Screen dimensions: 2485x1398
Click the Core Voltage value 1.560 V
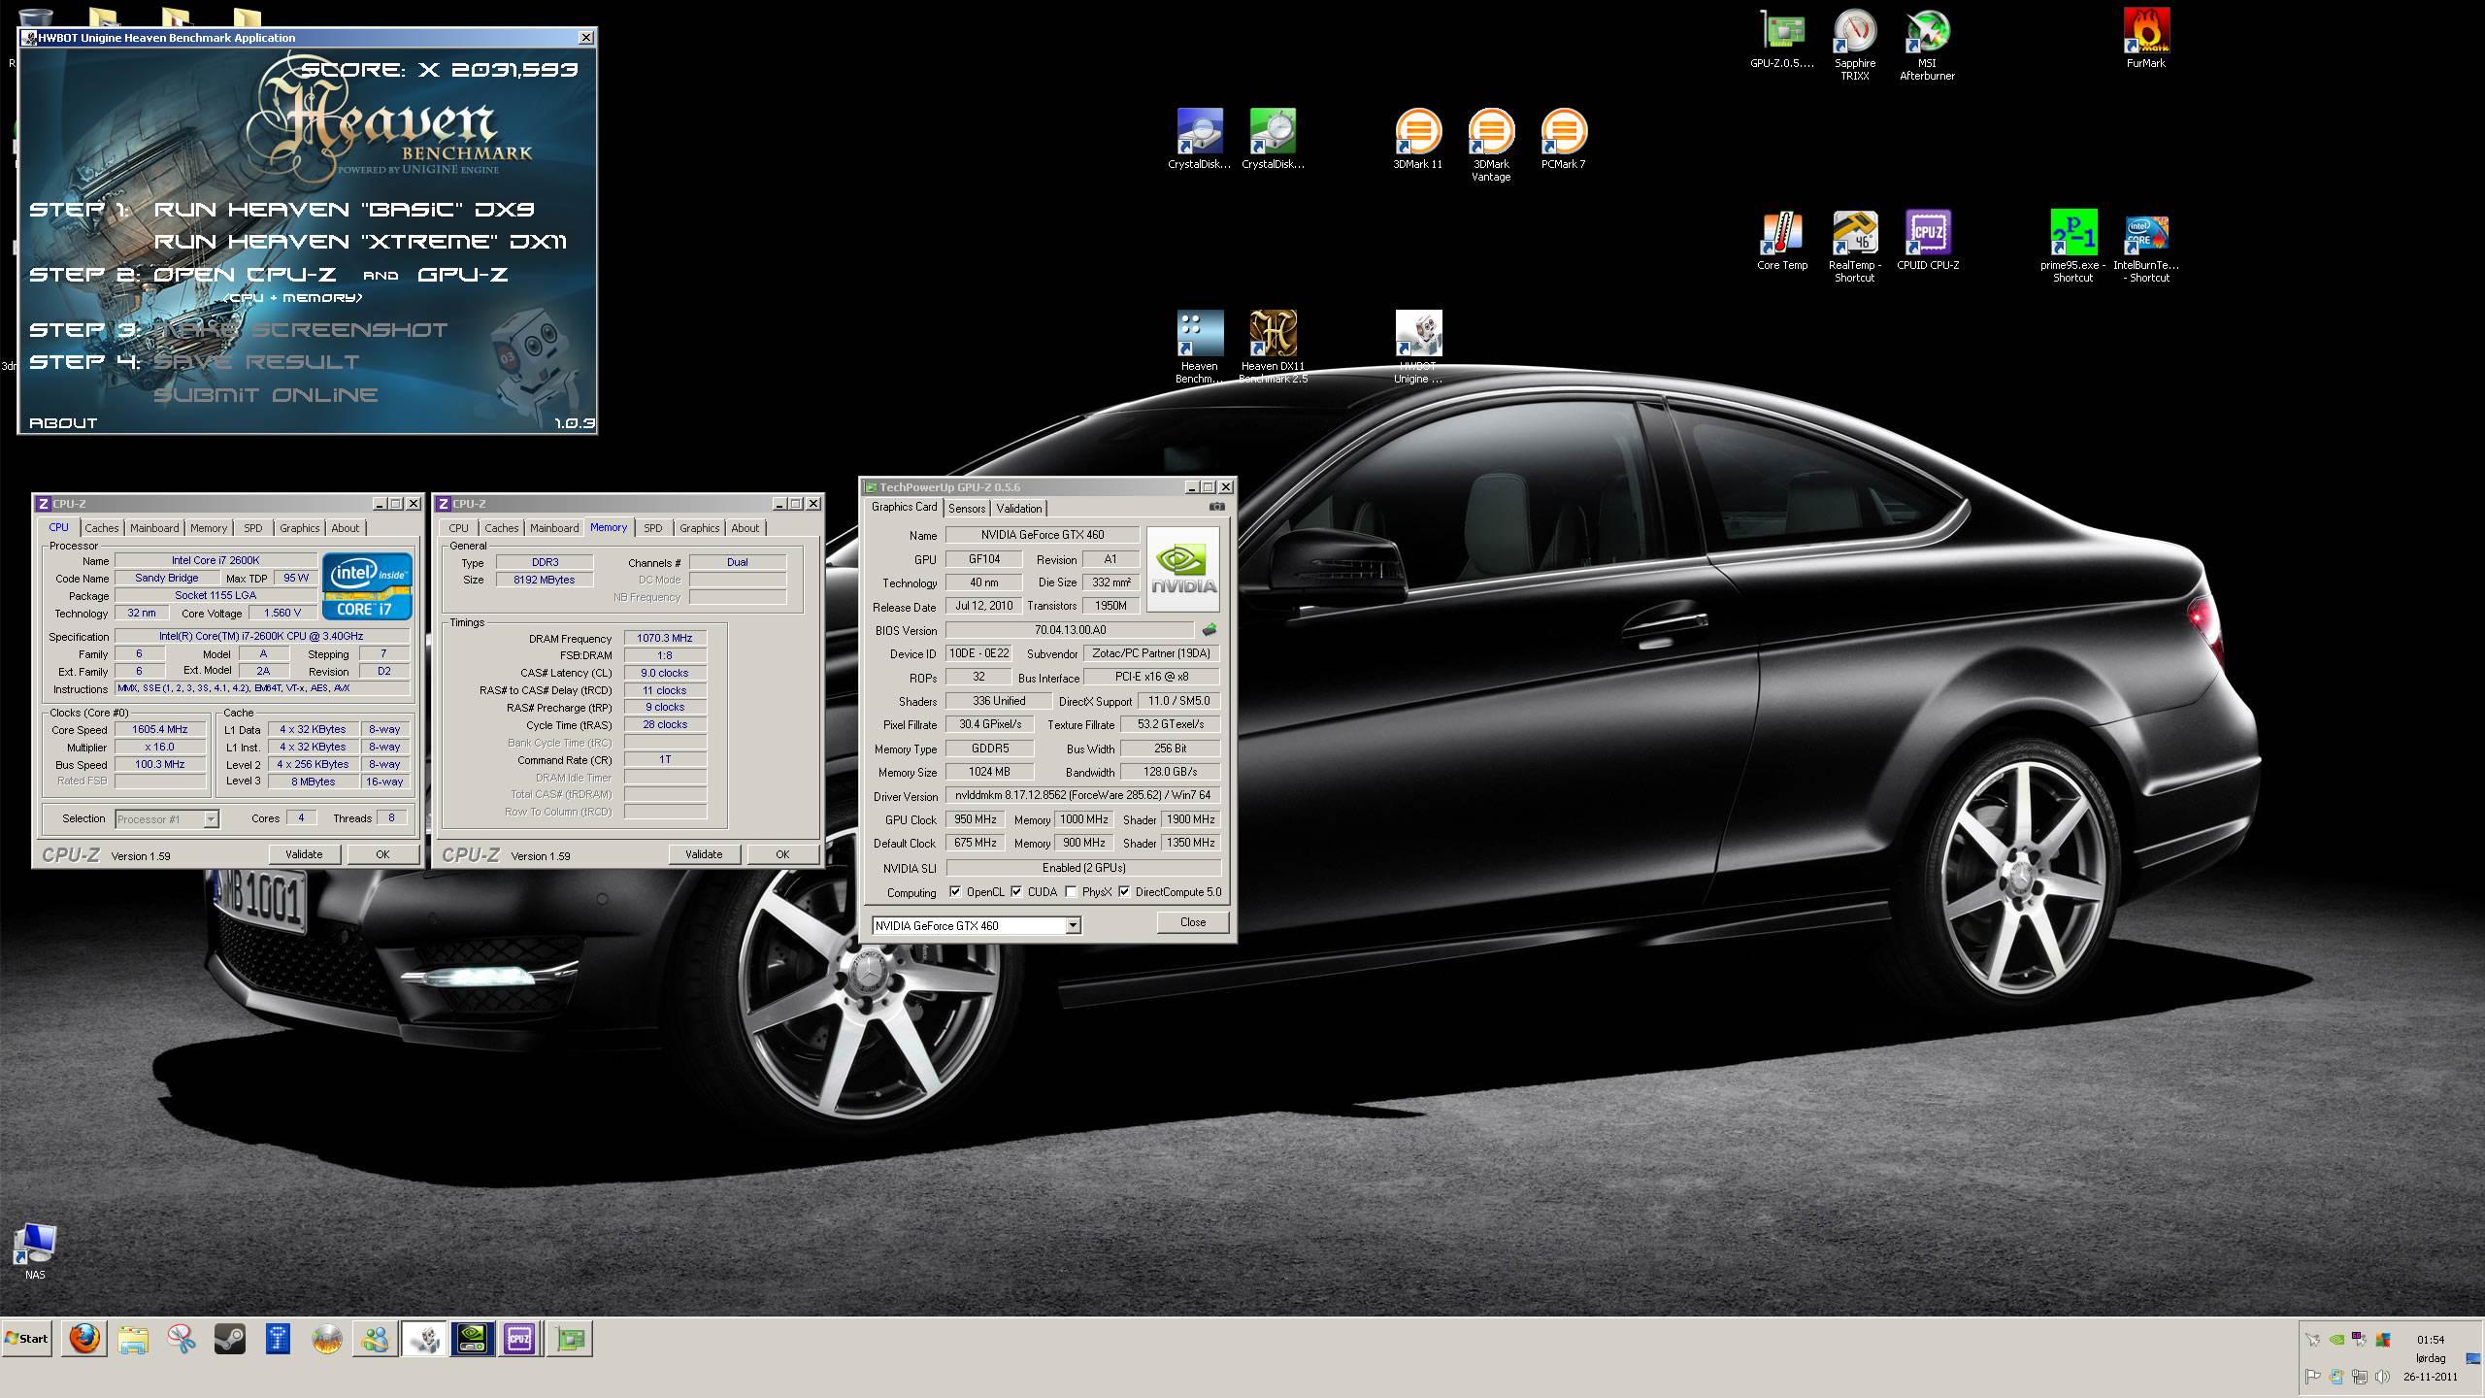click(x=282, y=614)
